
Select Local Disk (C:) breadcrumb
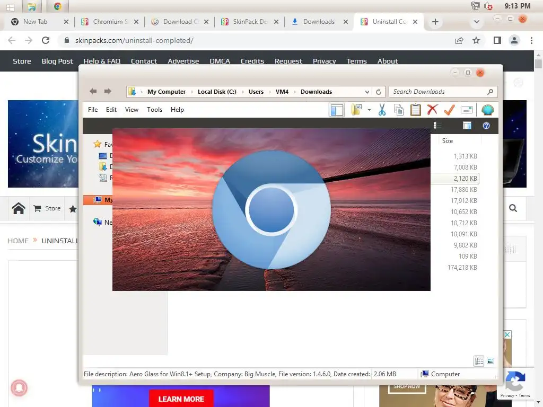217,92
